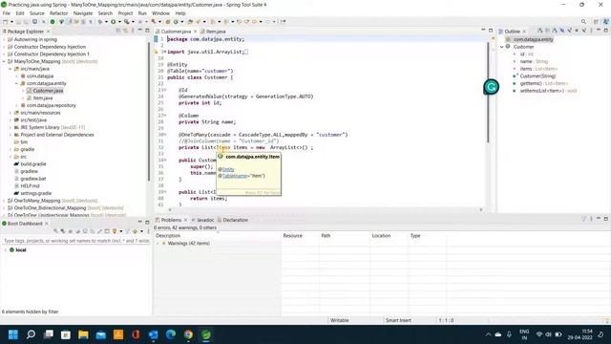Maximize the Outline panel

coord(606,31)
